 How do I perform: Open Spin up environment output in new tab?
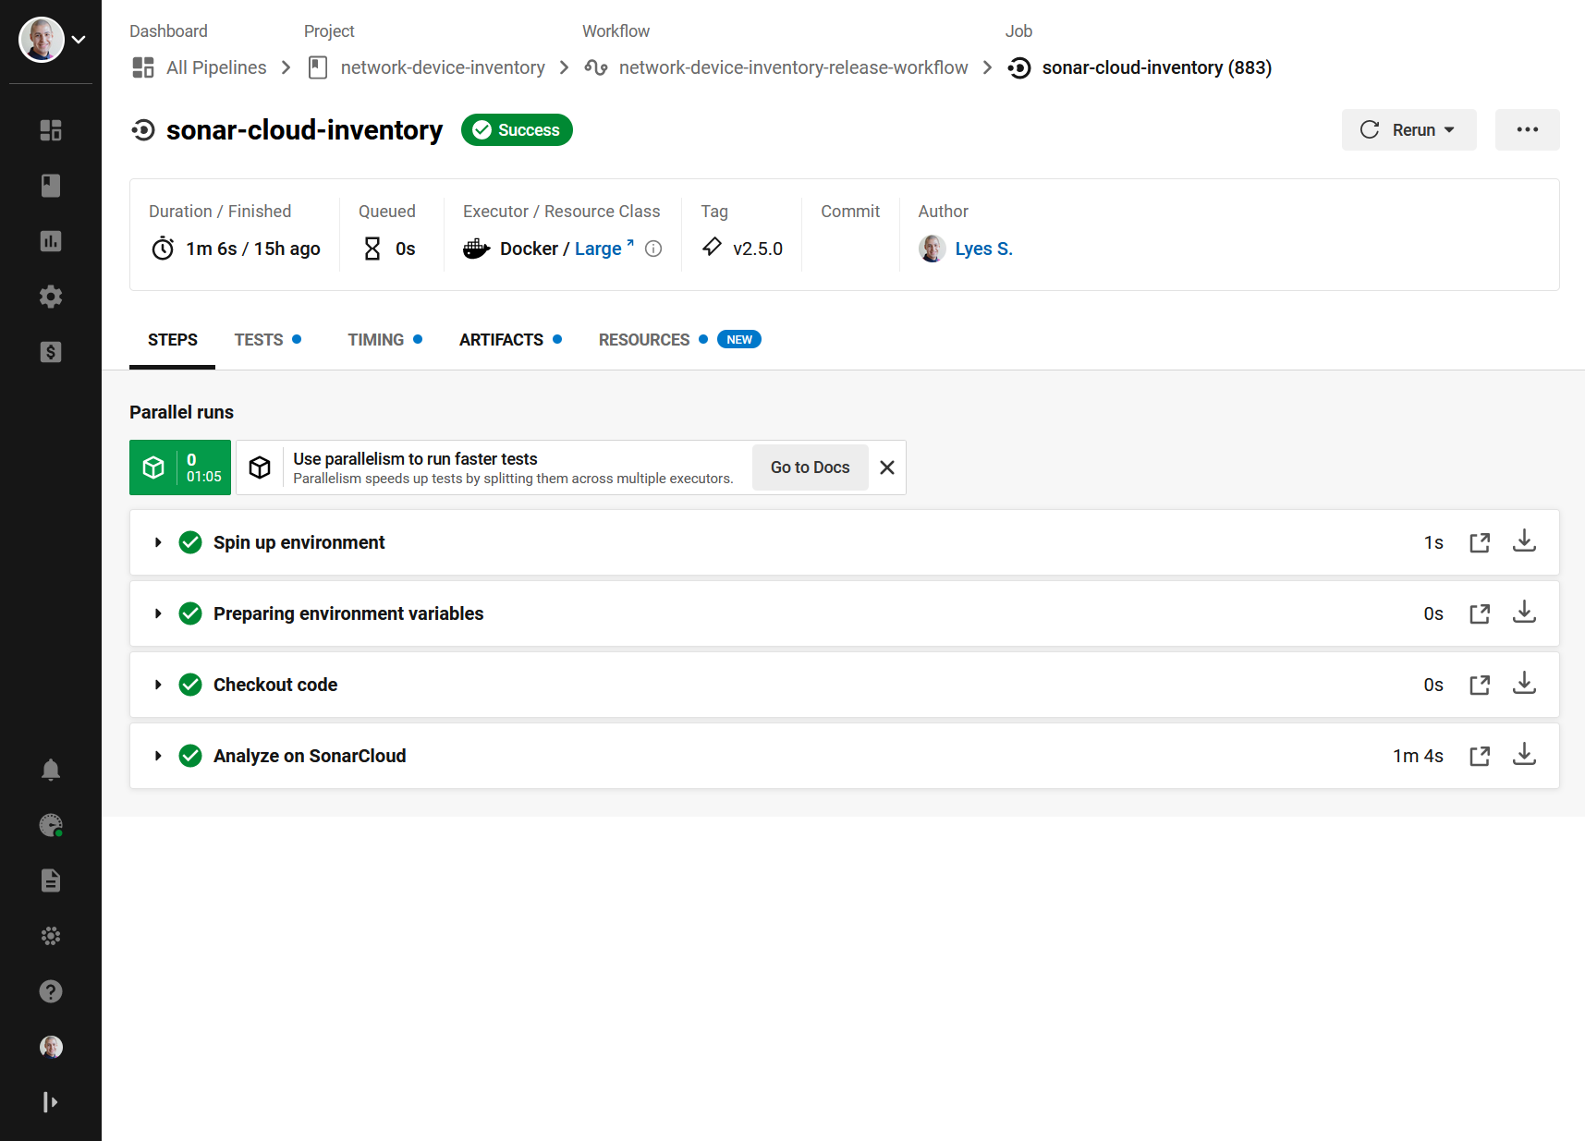point(1480,542)
